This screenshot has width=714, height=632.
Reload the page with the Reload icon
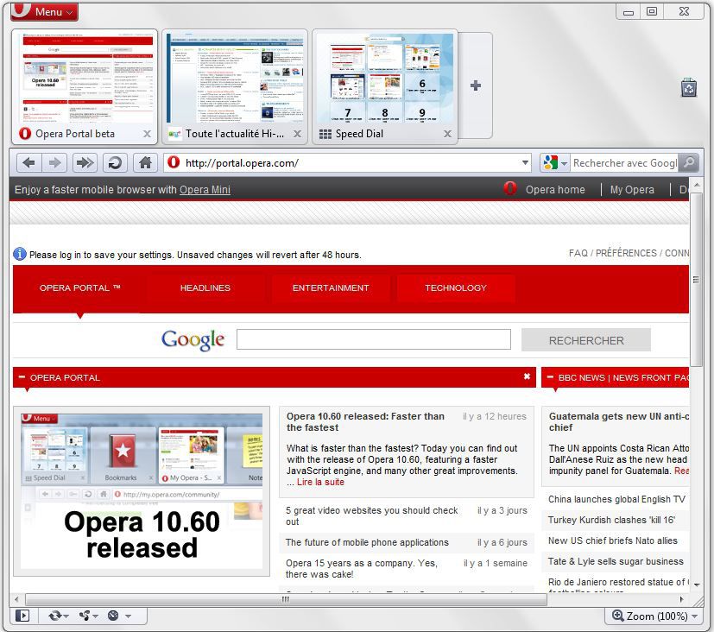point(115,162)
